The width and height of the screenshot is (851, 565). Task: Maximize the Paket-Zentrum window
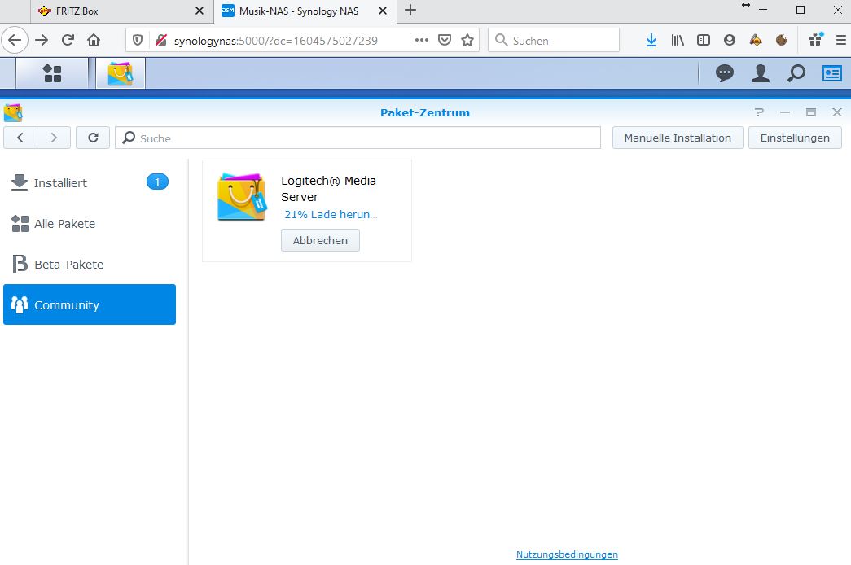click(x=811, y=112)
